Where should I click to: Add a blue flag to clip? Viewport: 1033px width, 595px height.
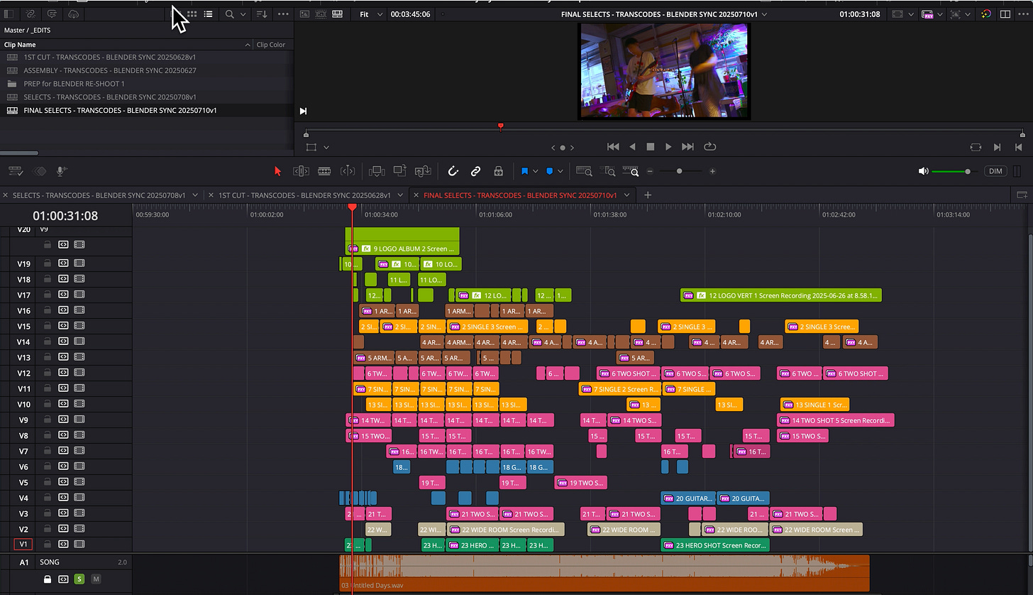(525, 171)
